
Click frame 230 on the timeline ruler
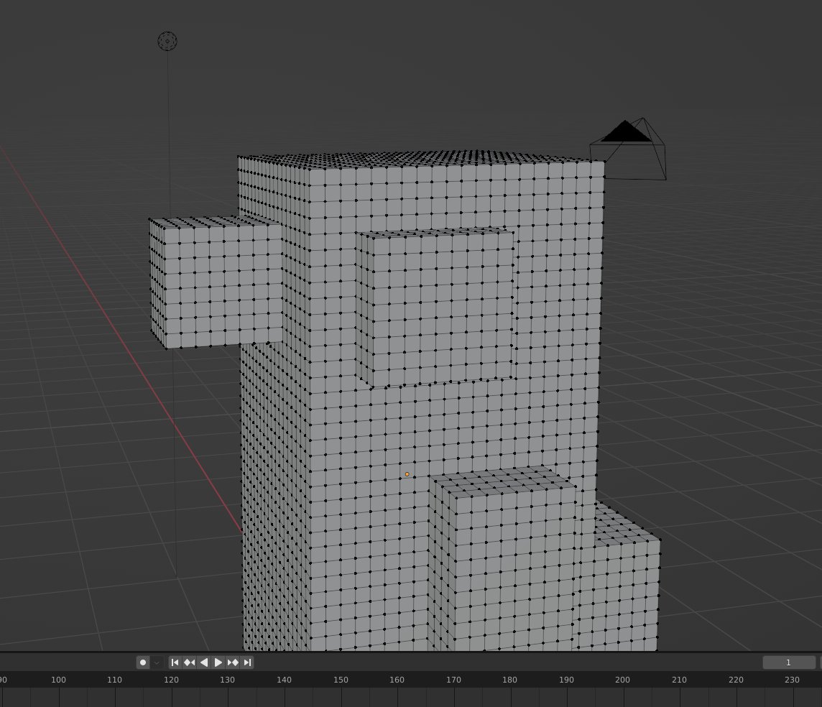pos(792,680)
